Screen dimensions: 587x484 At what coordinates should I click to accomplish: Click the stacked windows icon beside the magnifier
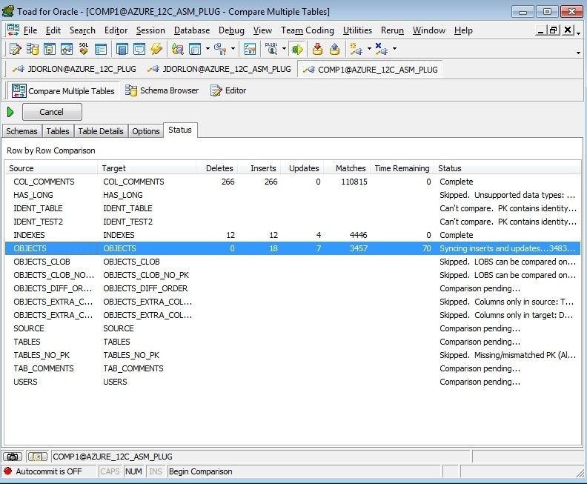(x=195, y=49)
